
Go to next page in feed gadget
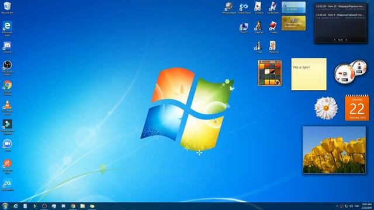pos(347,40)
